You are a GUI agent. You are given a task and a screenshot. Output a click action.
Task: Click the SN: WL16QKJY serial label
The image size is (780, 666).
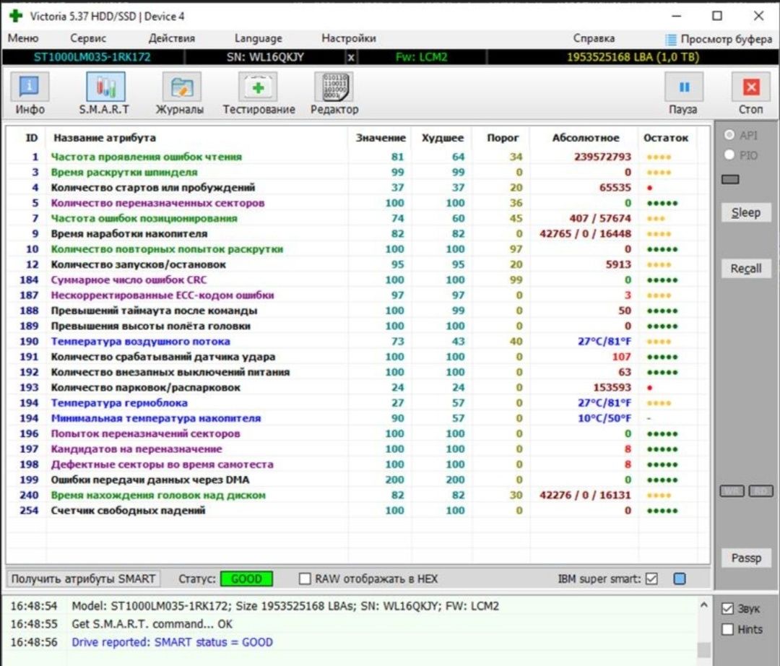[x=265, y=57]
